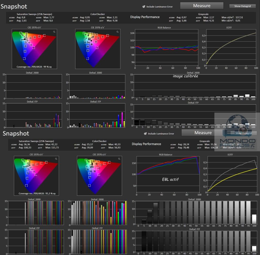Select the calibrated RGB Balance graph
The width and height of the screenshot is (260, 255).
[166, 48]
